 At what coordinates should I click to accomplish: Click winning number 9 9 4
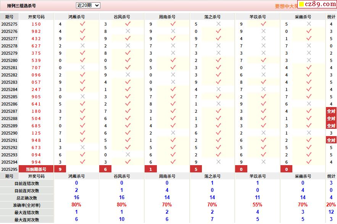click(x=36, y=162)
